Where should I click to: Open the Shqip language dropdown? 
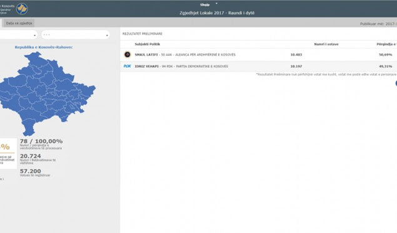205,5
